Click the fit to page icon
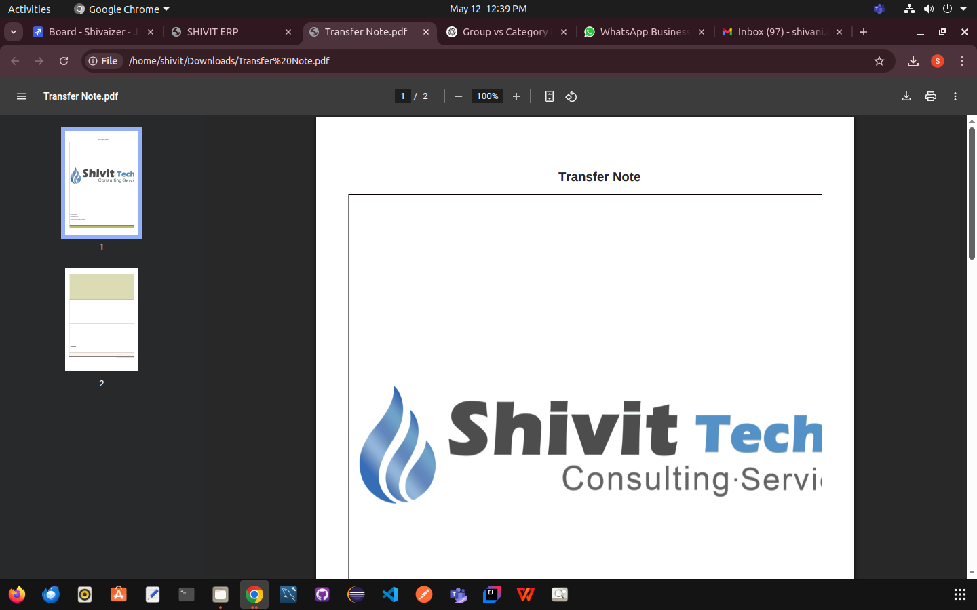The height and width of the screenshot is (610, 977). click(x=550, y=96)
